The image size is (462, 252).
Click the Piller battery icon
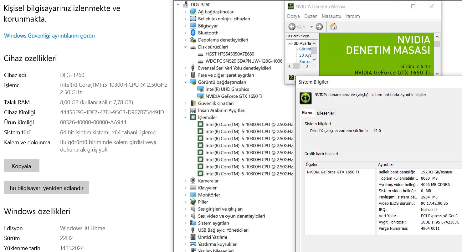[x=193, y=202]
